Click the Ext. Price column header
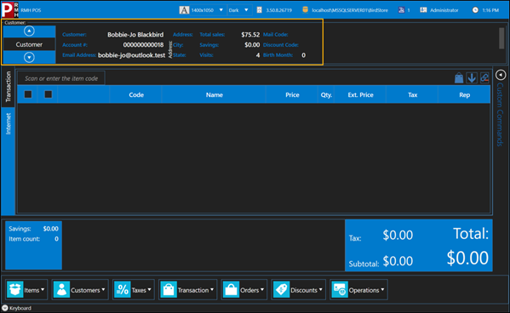This screenshot has height=313, width=510. (360, 95)
